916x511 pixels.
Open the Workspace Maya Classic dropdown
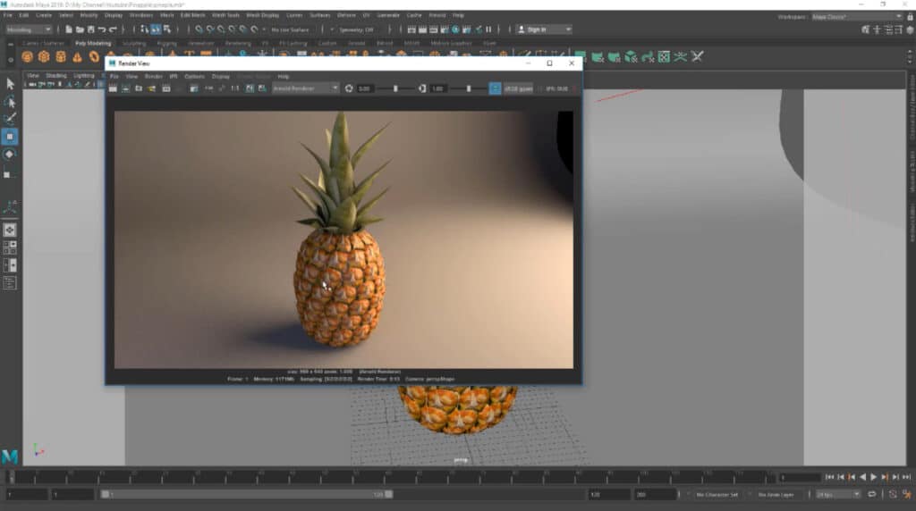852,15
